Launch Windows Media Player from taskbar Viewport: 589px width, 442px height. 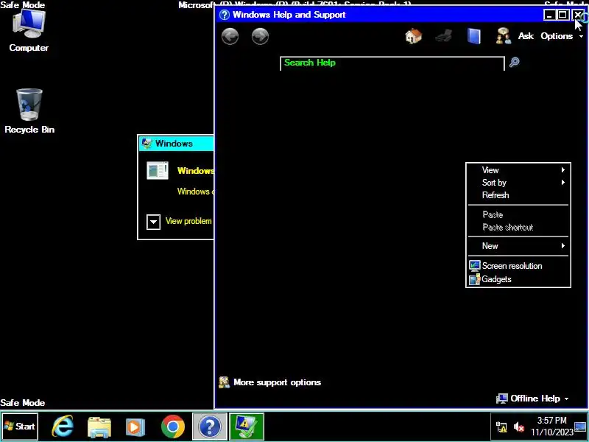pos(135,427)
